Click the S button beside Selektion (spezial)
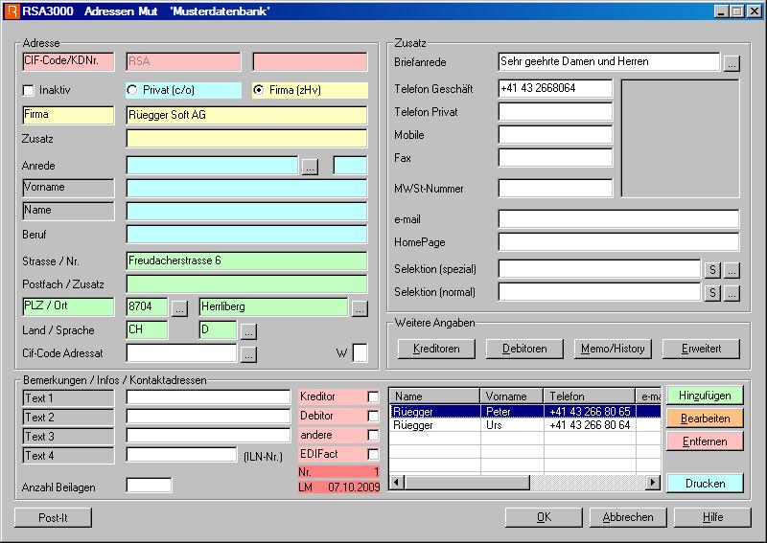Image resolution: width=767 pixels, height=543 pixels. click(712, 269)
